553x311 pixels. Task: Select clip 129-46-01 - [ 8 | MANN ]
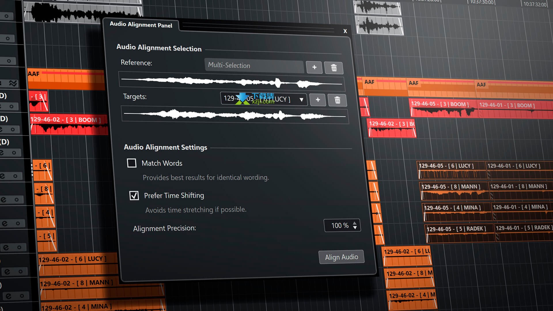tap(521, 191)
